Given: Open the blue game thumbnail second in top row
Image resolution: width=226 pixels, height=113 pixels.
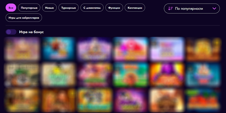Looking at the screenshot, I should (58, 49).
